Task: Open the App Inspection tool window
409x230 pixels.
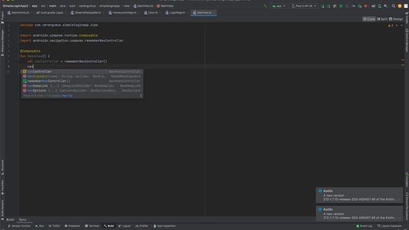Action: pos(164,226)
